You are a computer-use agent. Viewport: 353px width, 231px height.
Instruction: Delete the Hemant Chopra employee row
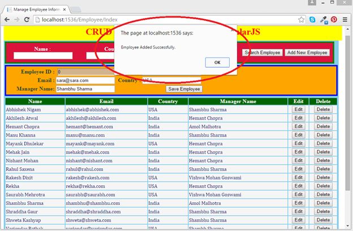(x=323, y=127)
